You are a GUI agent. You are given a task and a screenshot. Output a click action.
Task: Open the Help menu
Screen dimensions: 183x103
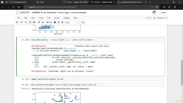point(75,18)
